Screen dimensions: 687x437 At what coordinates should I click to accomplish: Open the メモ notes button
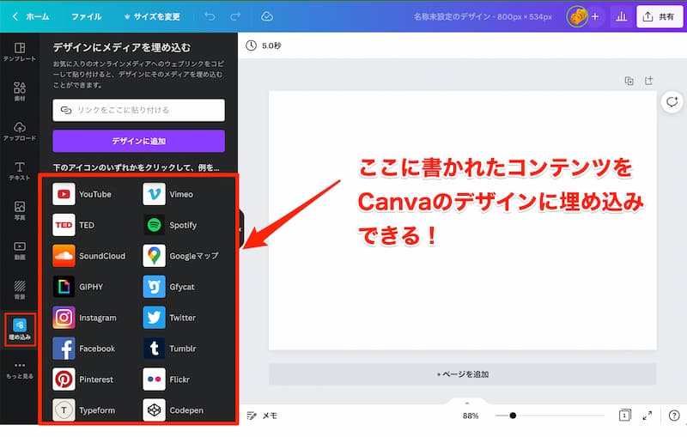(262, 416)
